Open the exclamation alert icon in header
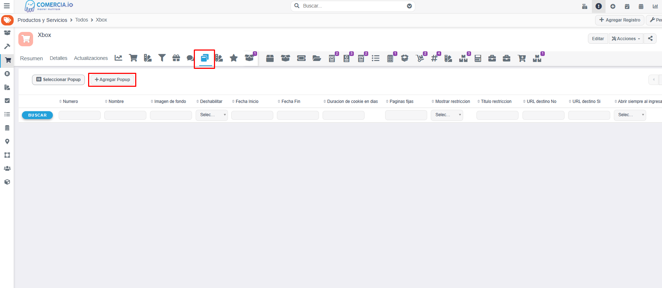 point(599,6)
